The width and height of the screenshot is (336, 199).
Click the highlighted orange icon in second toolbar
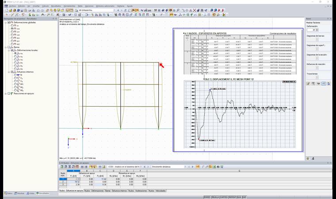pos(171,15)
